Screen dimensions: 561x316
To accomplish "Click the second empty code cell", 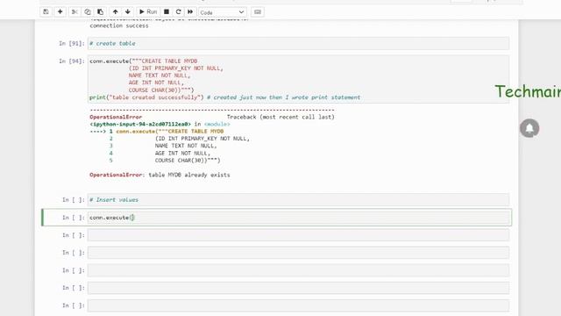I will 298,253.
